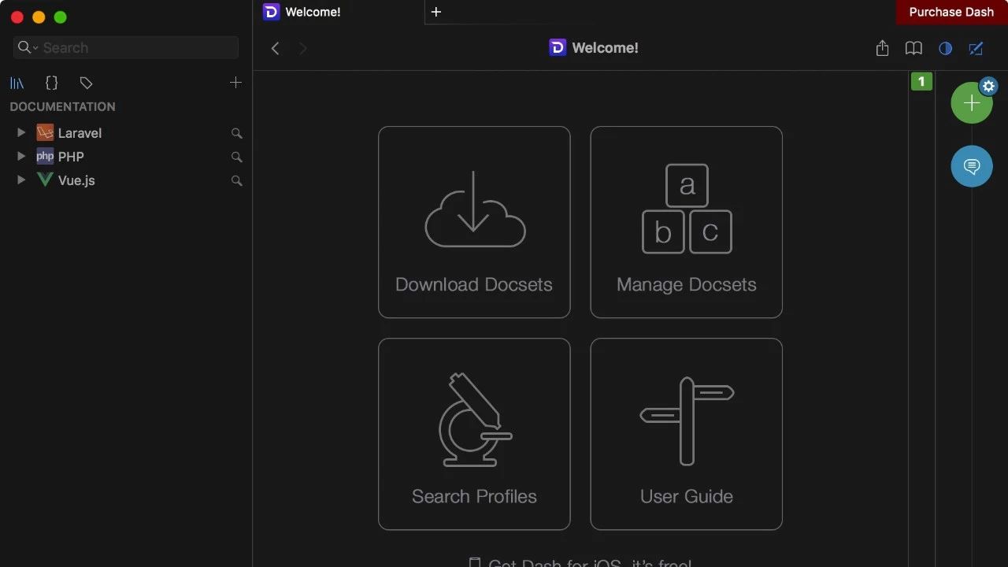The height and width of the screenshot is (567, 1008).
Task: Select the Welcome! tab
Action: tap(339, 12)
